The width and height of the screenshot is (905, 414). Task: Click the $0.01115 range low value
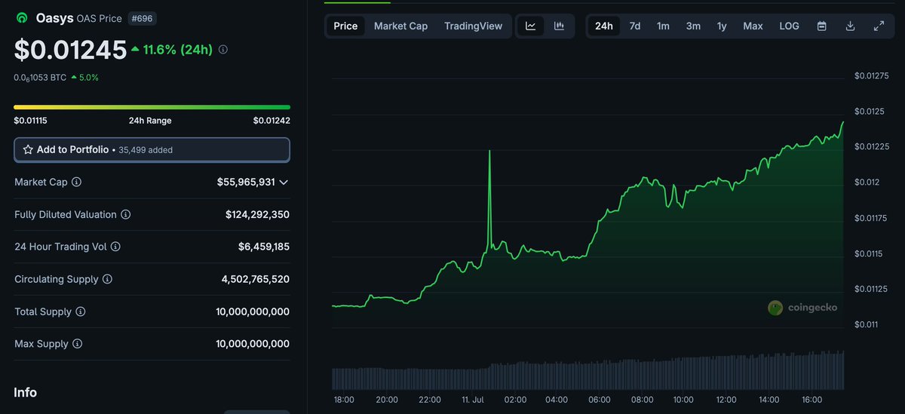coord(30,121)
